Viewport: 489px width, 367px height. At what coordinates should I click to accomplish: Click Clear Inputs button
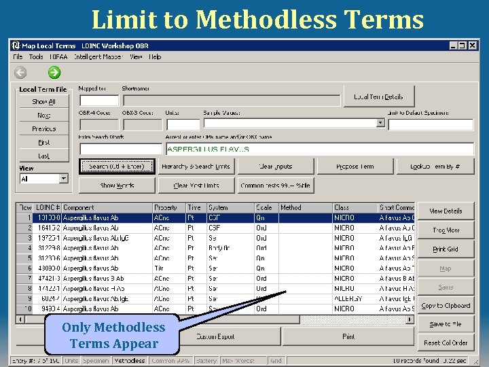tap(276, 167)
